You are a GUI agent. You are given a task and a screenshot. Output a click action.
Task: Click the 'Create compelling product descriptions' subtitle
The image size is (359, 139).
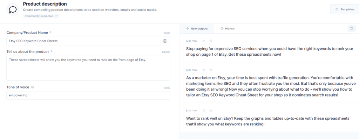(x=90, y=10)
